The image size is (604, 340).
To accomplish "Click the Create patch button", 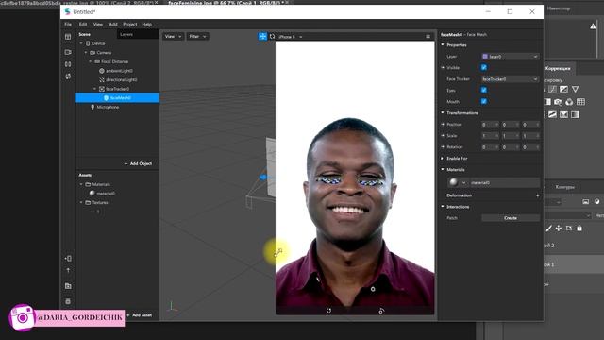I will pos(511,218).
